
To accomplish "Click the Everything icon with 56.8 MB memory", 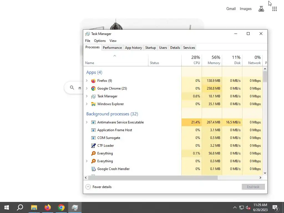I will tap(93, 153).
